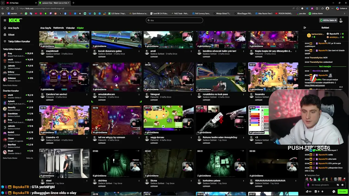This screenshot has height=196, width=349.
Task: Open the emoji picker in chat input
Action: 342,185
